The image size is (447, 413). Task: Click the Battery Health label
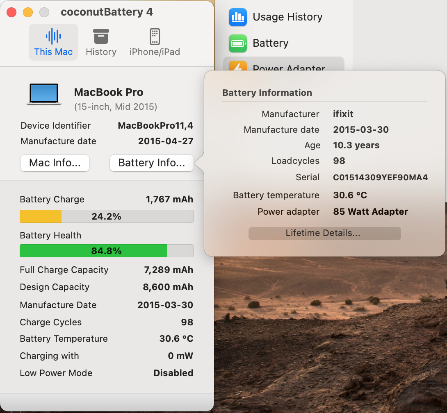50,236
